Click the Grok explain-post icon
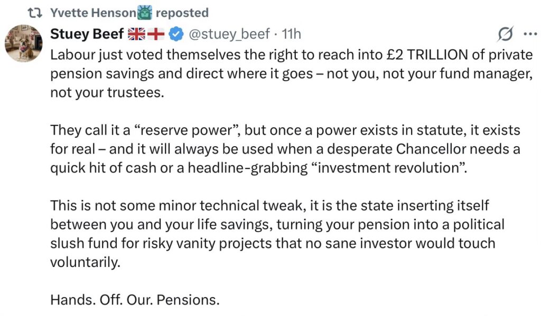 pos(505,34)
